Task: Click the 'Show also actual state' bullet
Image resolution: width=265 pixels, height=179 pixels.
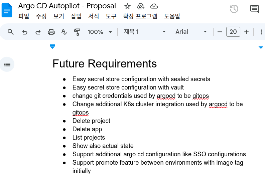Action: tap(103, 146)
